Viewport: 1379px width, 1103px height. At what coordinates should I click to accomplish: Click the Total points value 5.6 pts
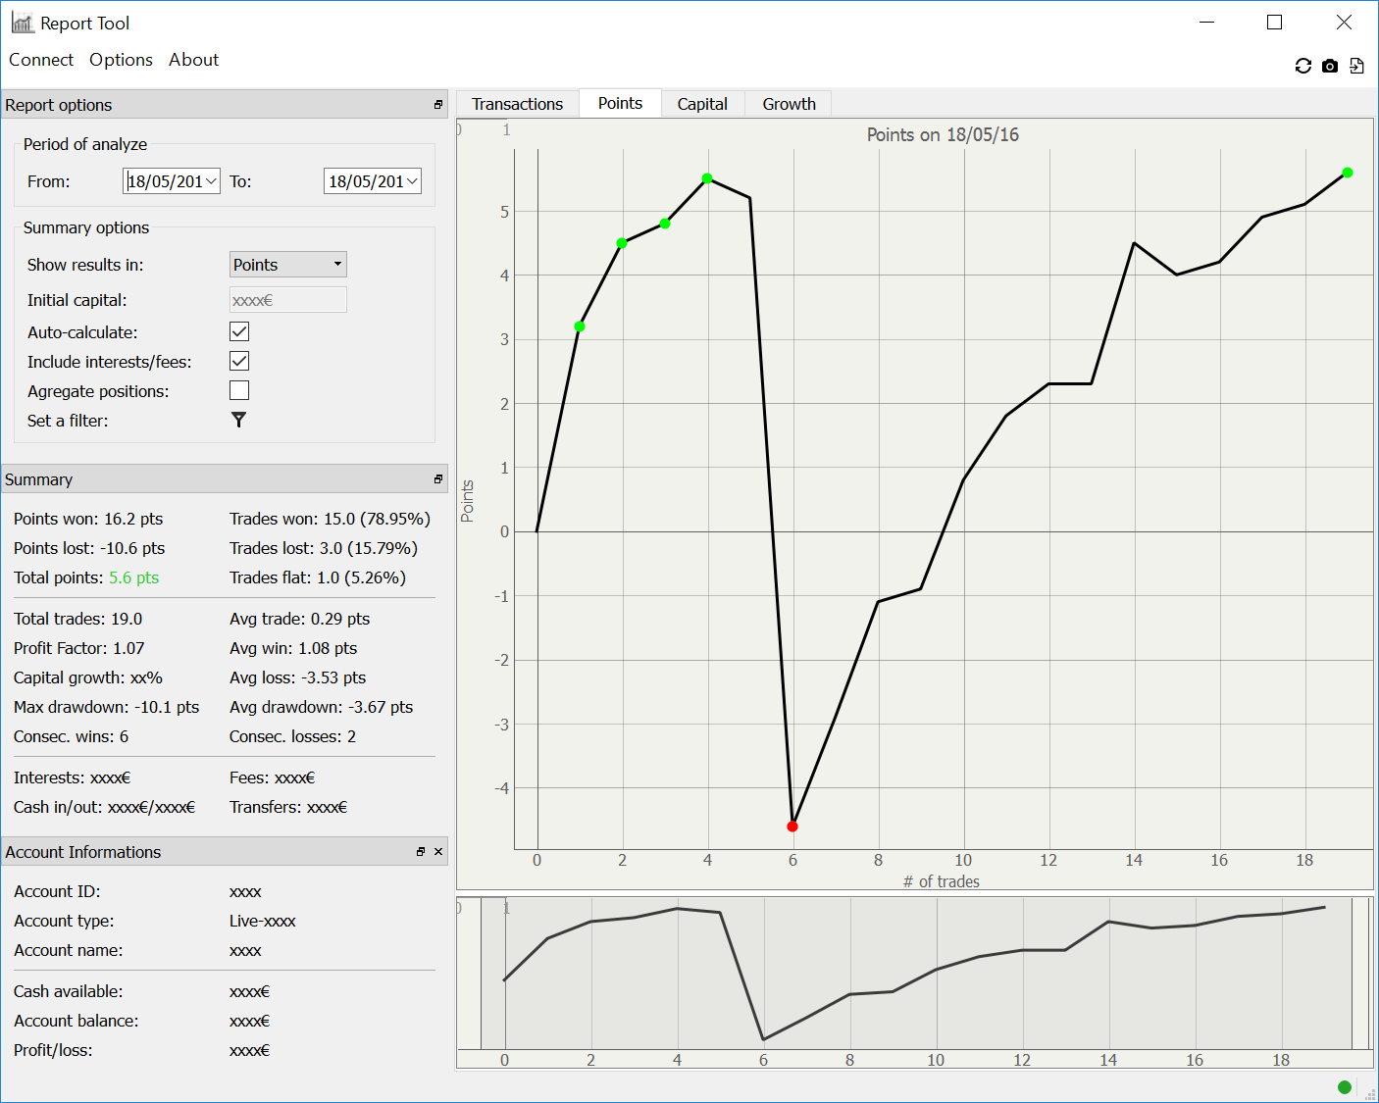134,577
